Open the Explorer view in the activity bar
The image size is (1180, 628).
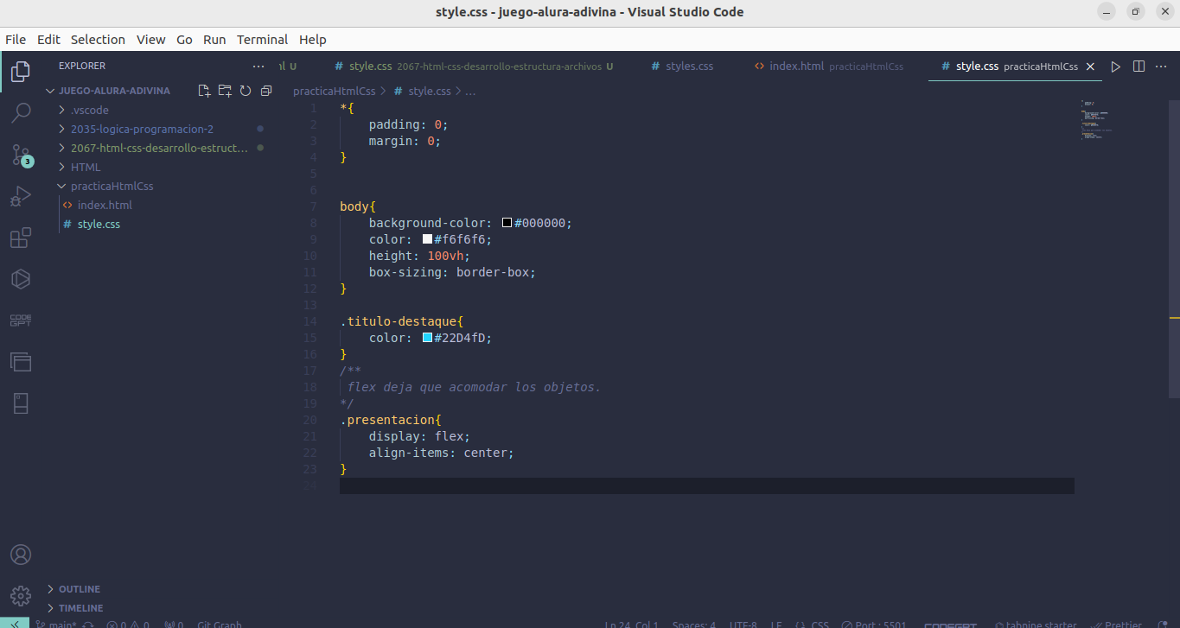[x=21, y=71]
